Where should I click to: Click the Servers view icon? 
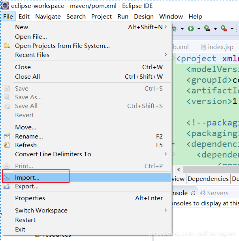pos(203,193)
